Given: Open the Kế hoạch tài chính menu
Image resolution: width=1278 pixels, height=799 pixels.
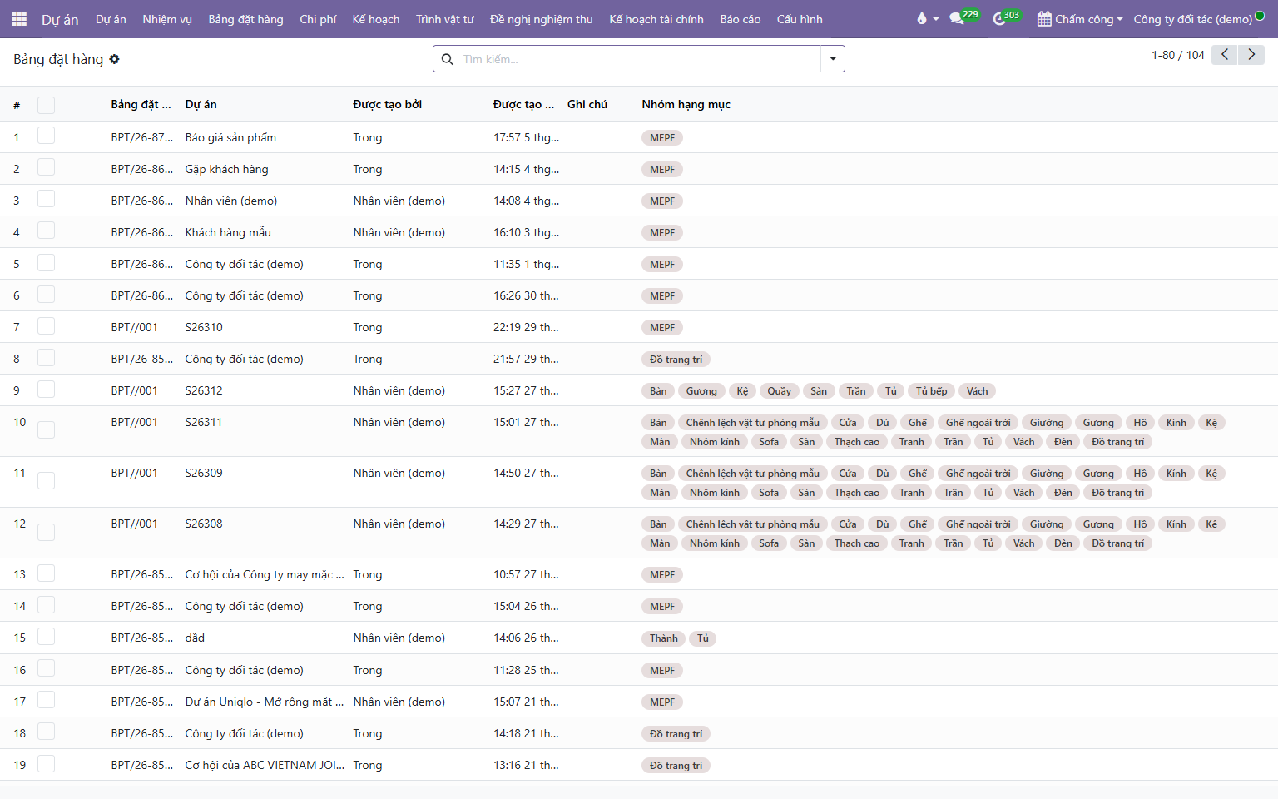Looking at the screenshot, I should 656,19.
